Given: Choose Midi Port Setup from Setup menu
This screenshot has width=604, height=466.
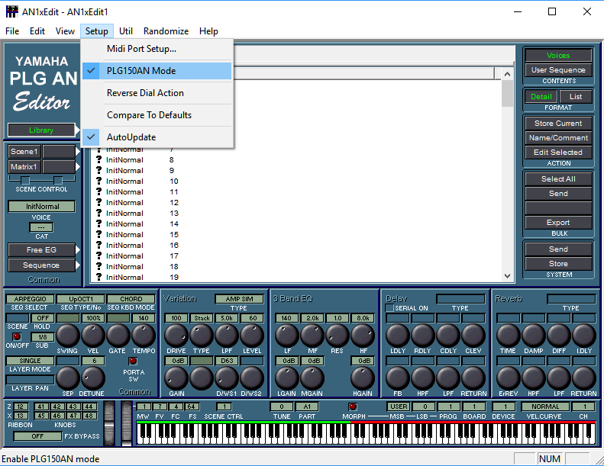Looking at the screenshot, I should 141,49.
